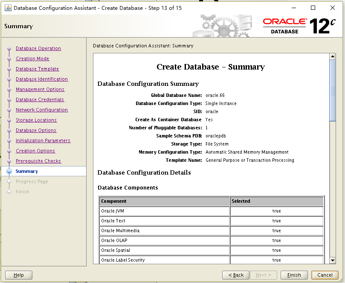Viewport: 345px width, 283px height.
Task: Open Creation Options step
Action: click(x=35, y=151)
